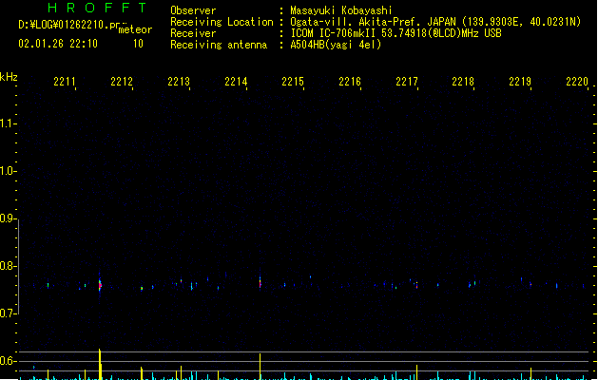This screenshot has height=380, width=598.
Task: Click the yellow intensity spike after 2214
Action: (x=260, y=367)
